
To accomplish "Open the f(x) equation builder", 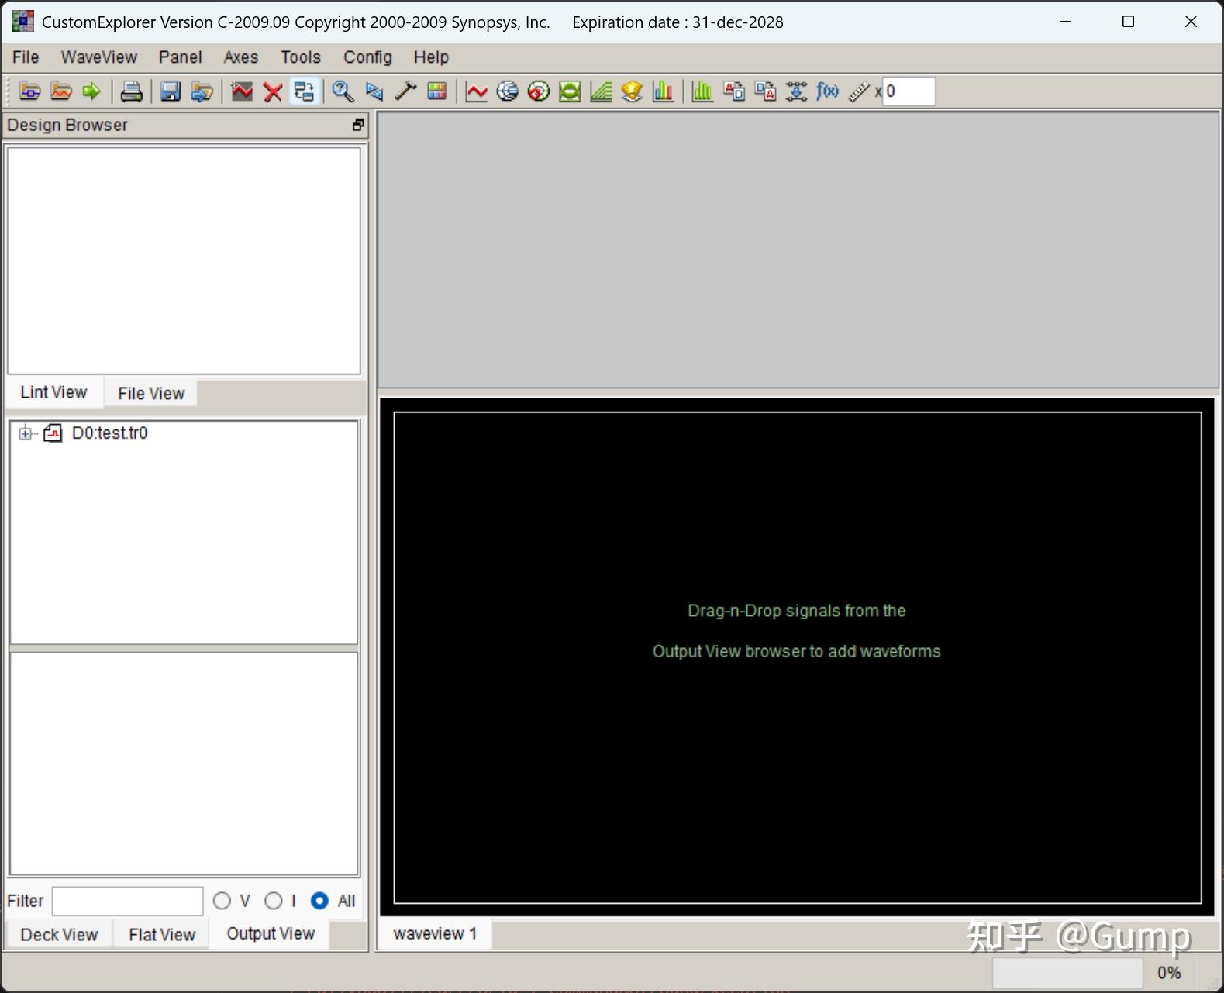I will (x=827, y=91).
